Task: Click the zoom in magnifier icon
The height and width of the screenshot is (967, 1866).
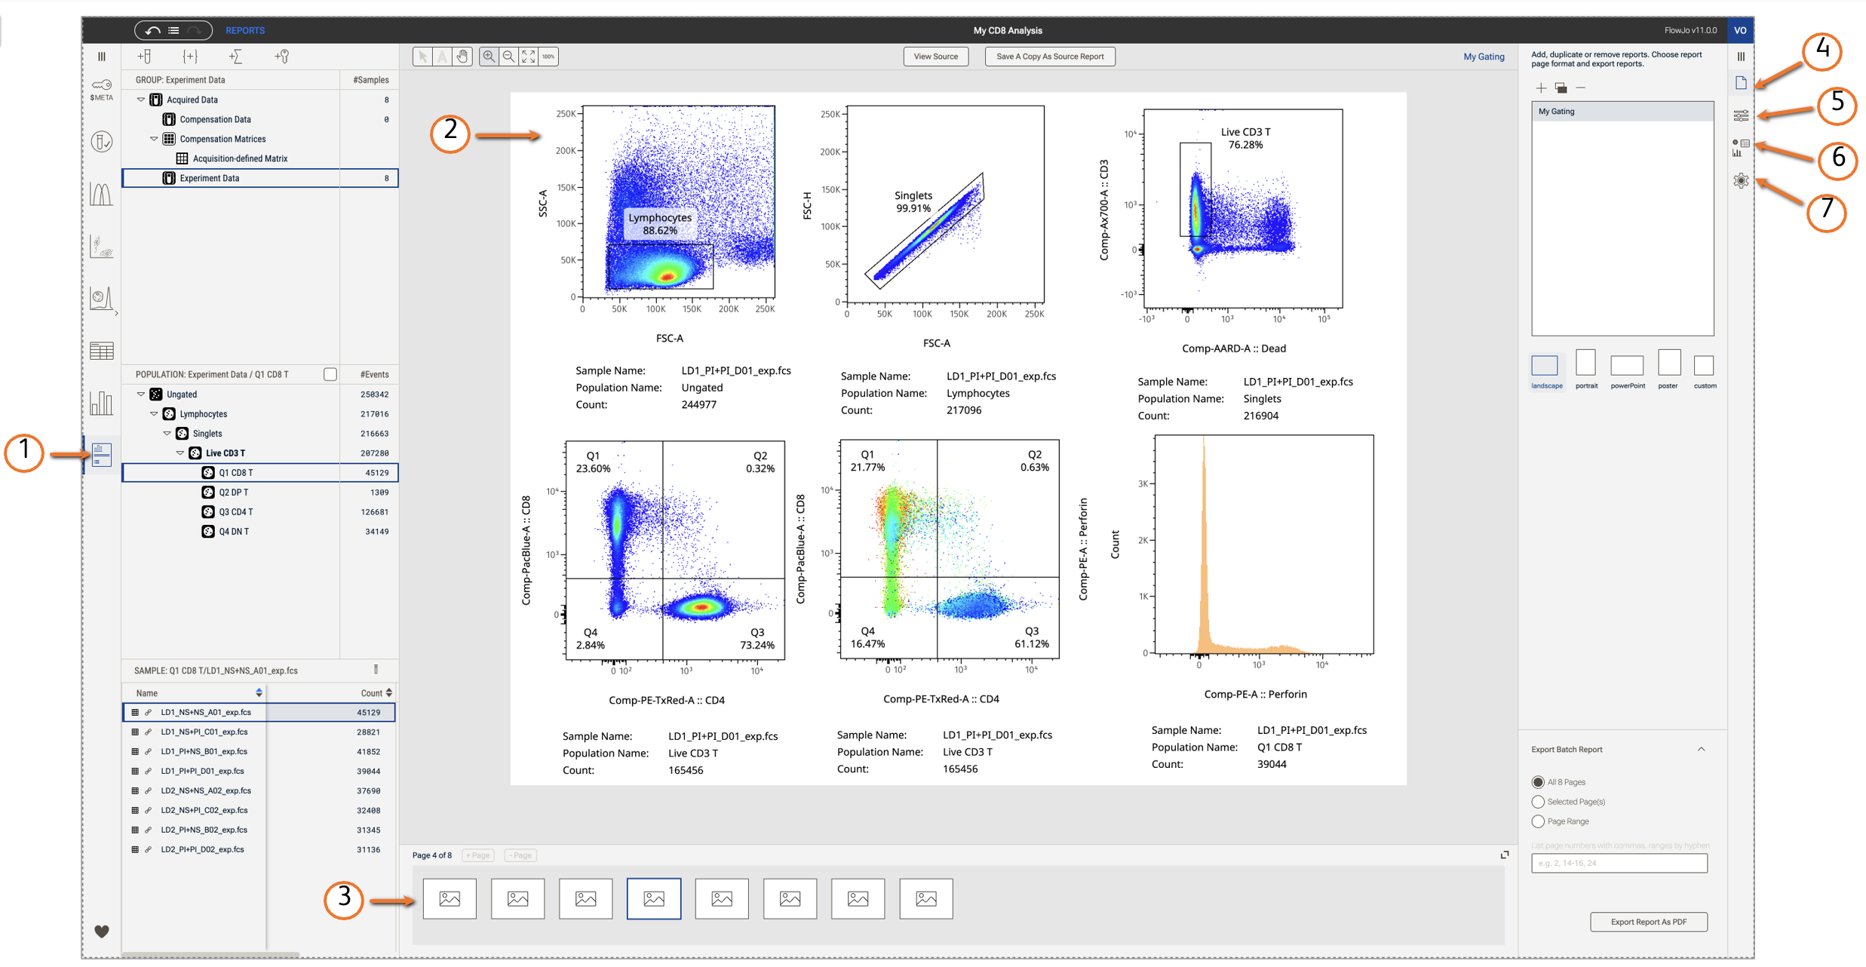Action: click(x=489, y=57)
